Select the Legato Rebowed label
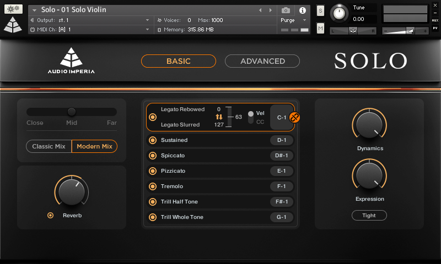Screen dimensions: 441x264 (x=182, y=109)
